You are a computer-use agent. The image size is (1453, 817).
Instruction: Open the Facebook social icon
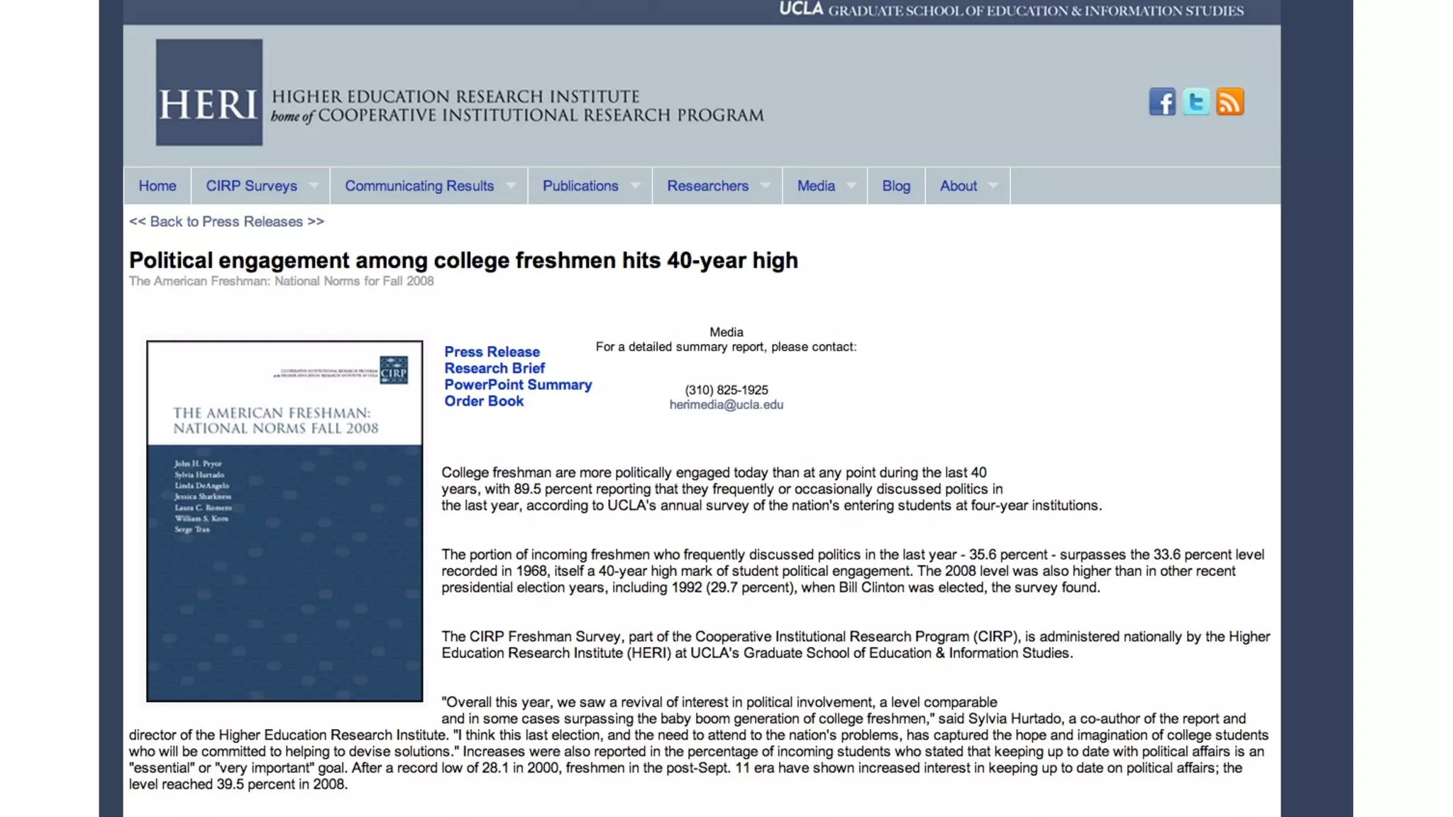(x=1162, y=102)
